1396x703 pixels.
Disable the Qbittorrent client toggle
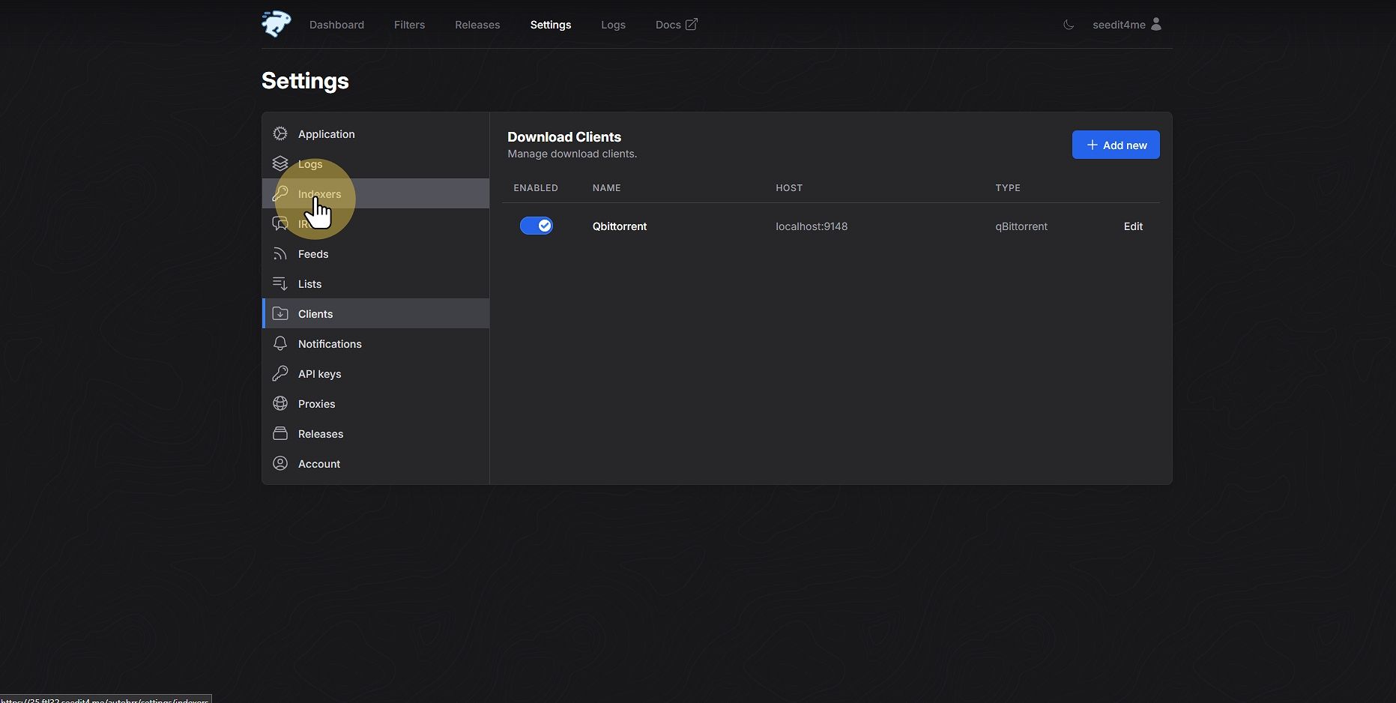tap(537, 226)
